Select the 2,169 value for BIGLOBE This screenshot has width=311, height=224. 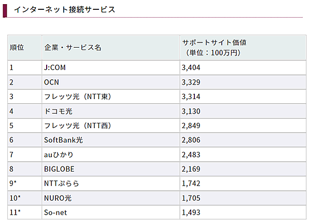tap(191, 169)
